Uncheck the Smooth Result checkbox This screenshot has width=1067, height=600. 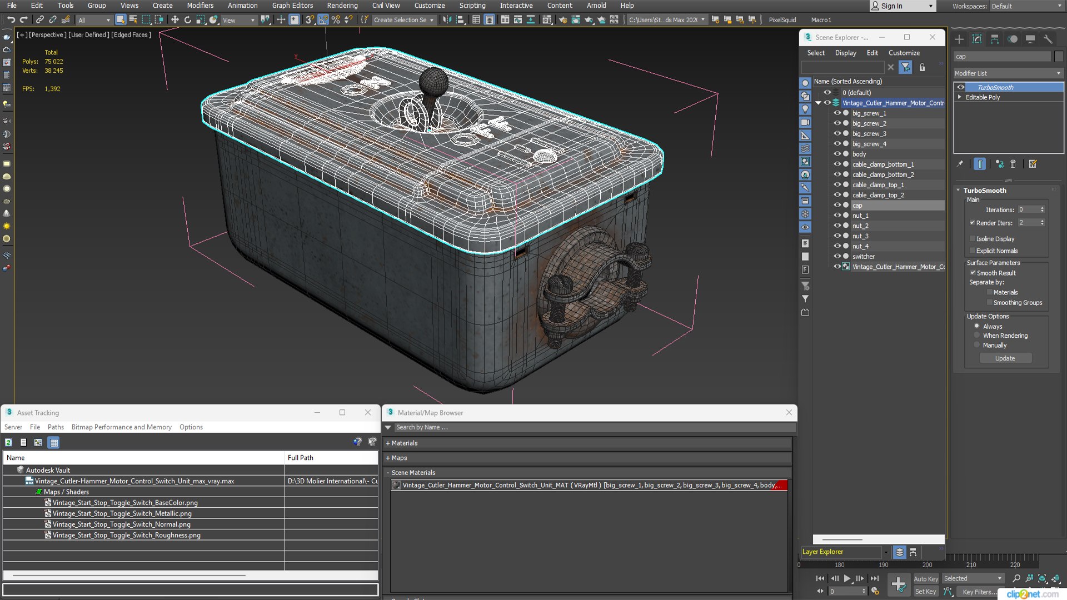[973, 273]
